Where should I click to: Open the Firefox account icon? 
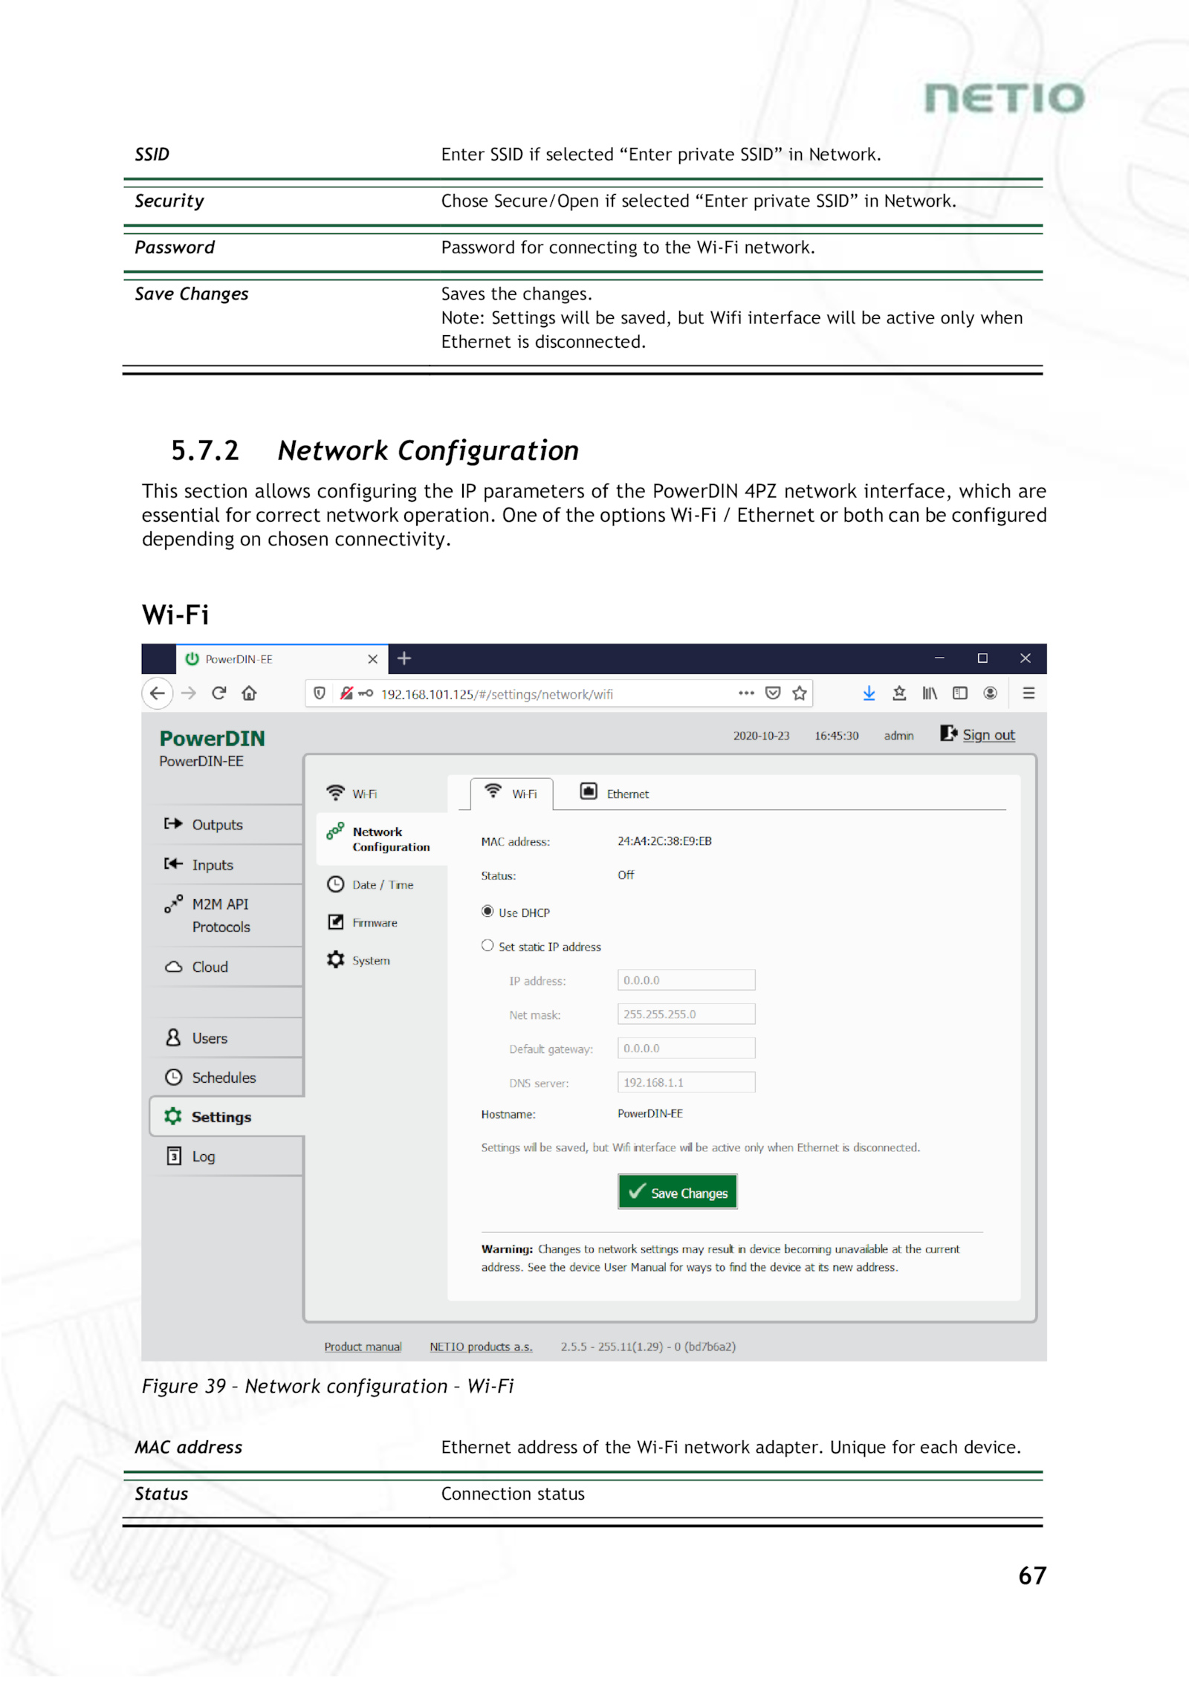click(x=990, y=693)
